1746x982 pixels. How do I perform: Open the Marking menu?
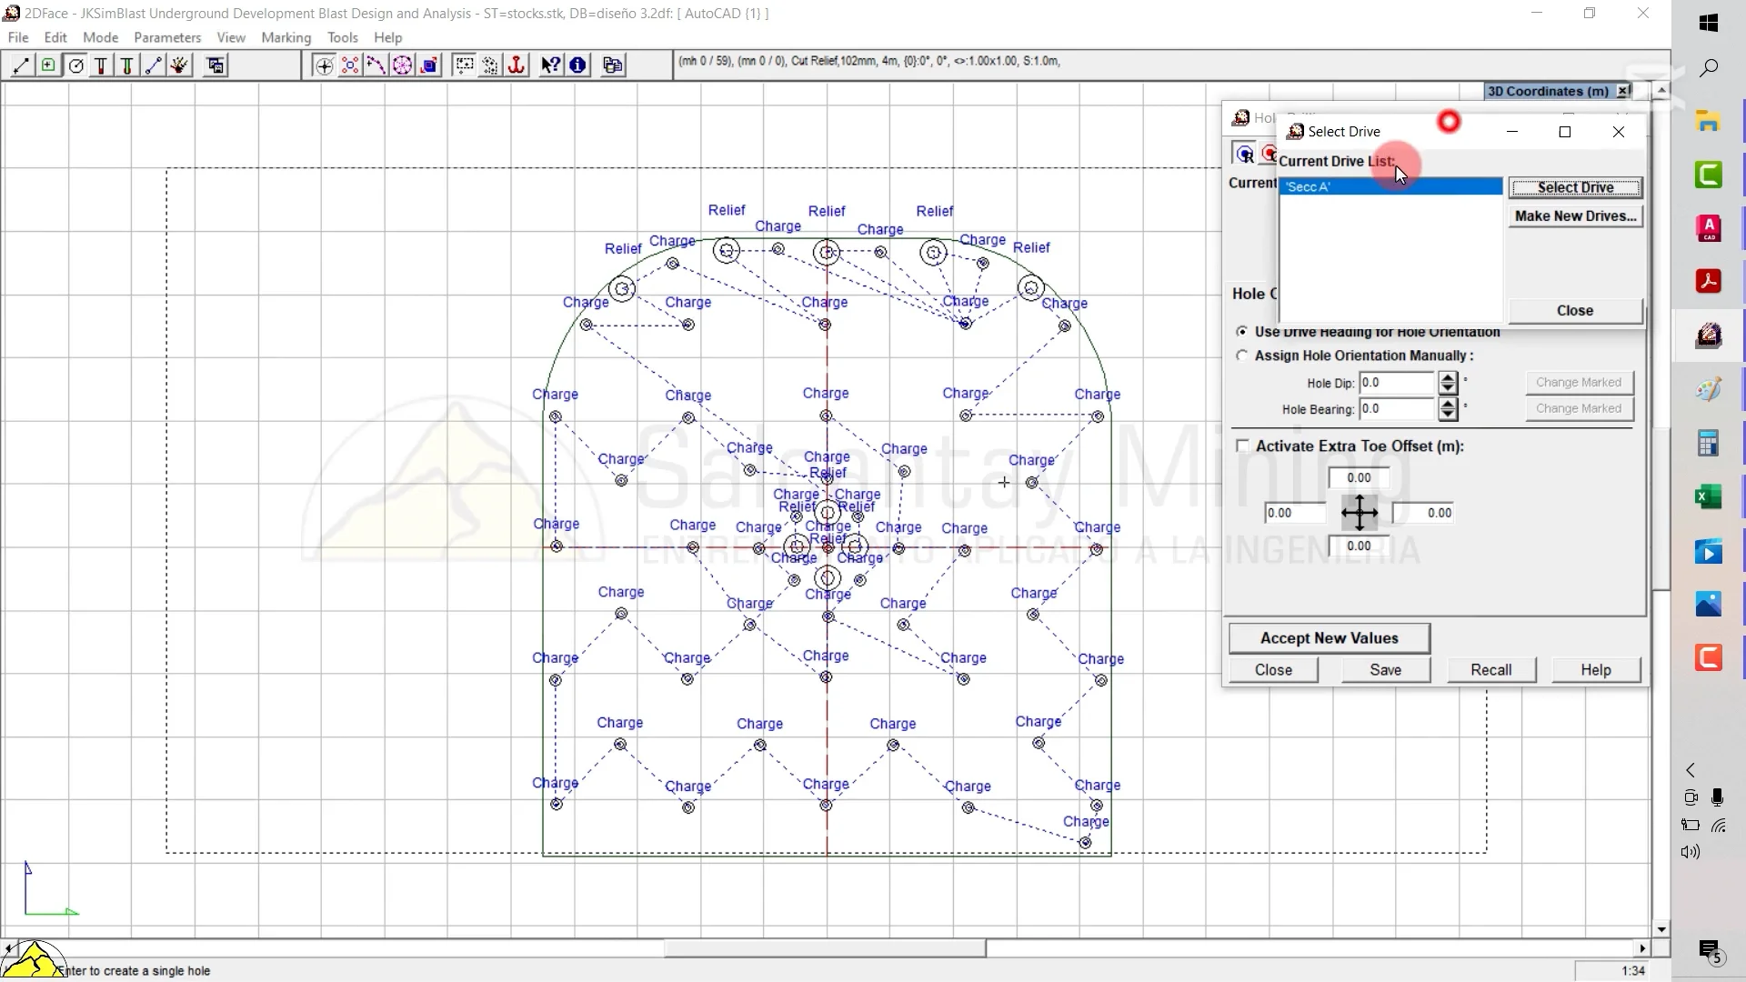[286, 37]
